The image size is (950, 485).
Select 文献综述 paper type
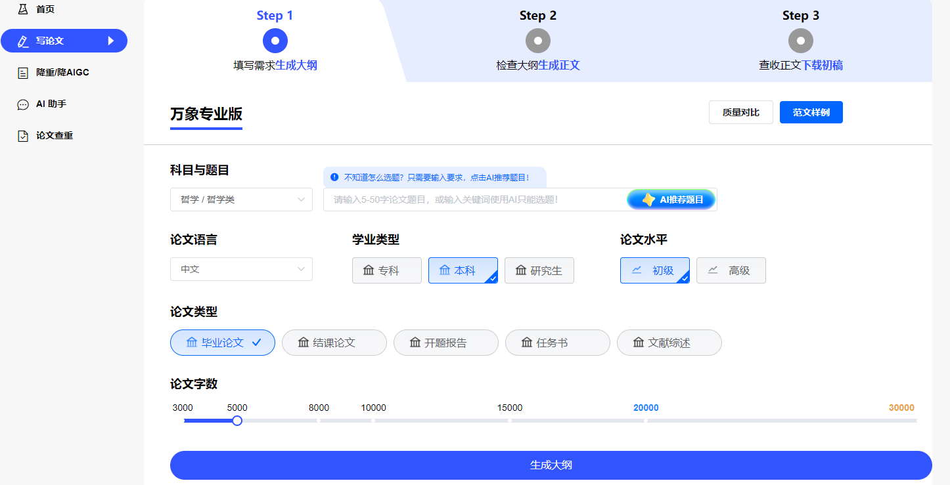click(669, 343)
